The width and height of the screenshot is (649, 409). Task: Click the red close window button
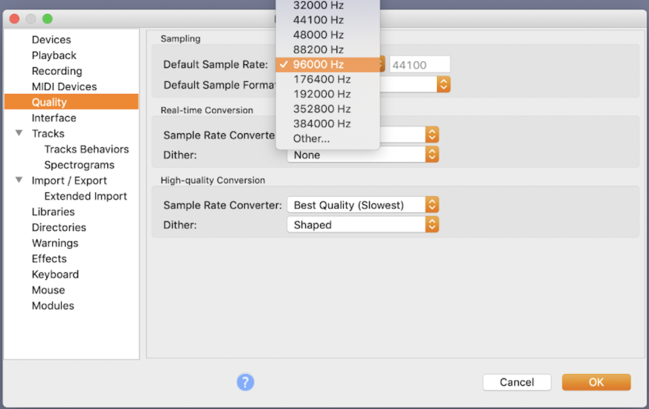click(x=15, y=19)
